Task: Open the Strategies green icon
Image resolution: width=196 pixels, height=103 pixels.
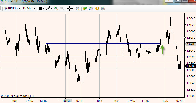Action: coord(85,8)
